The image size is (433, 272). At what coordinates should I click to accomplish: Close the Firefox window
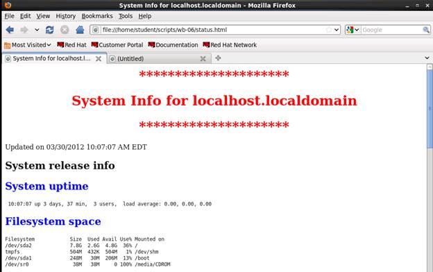[x=427, y=6]
